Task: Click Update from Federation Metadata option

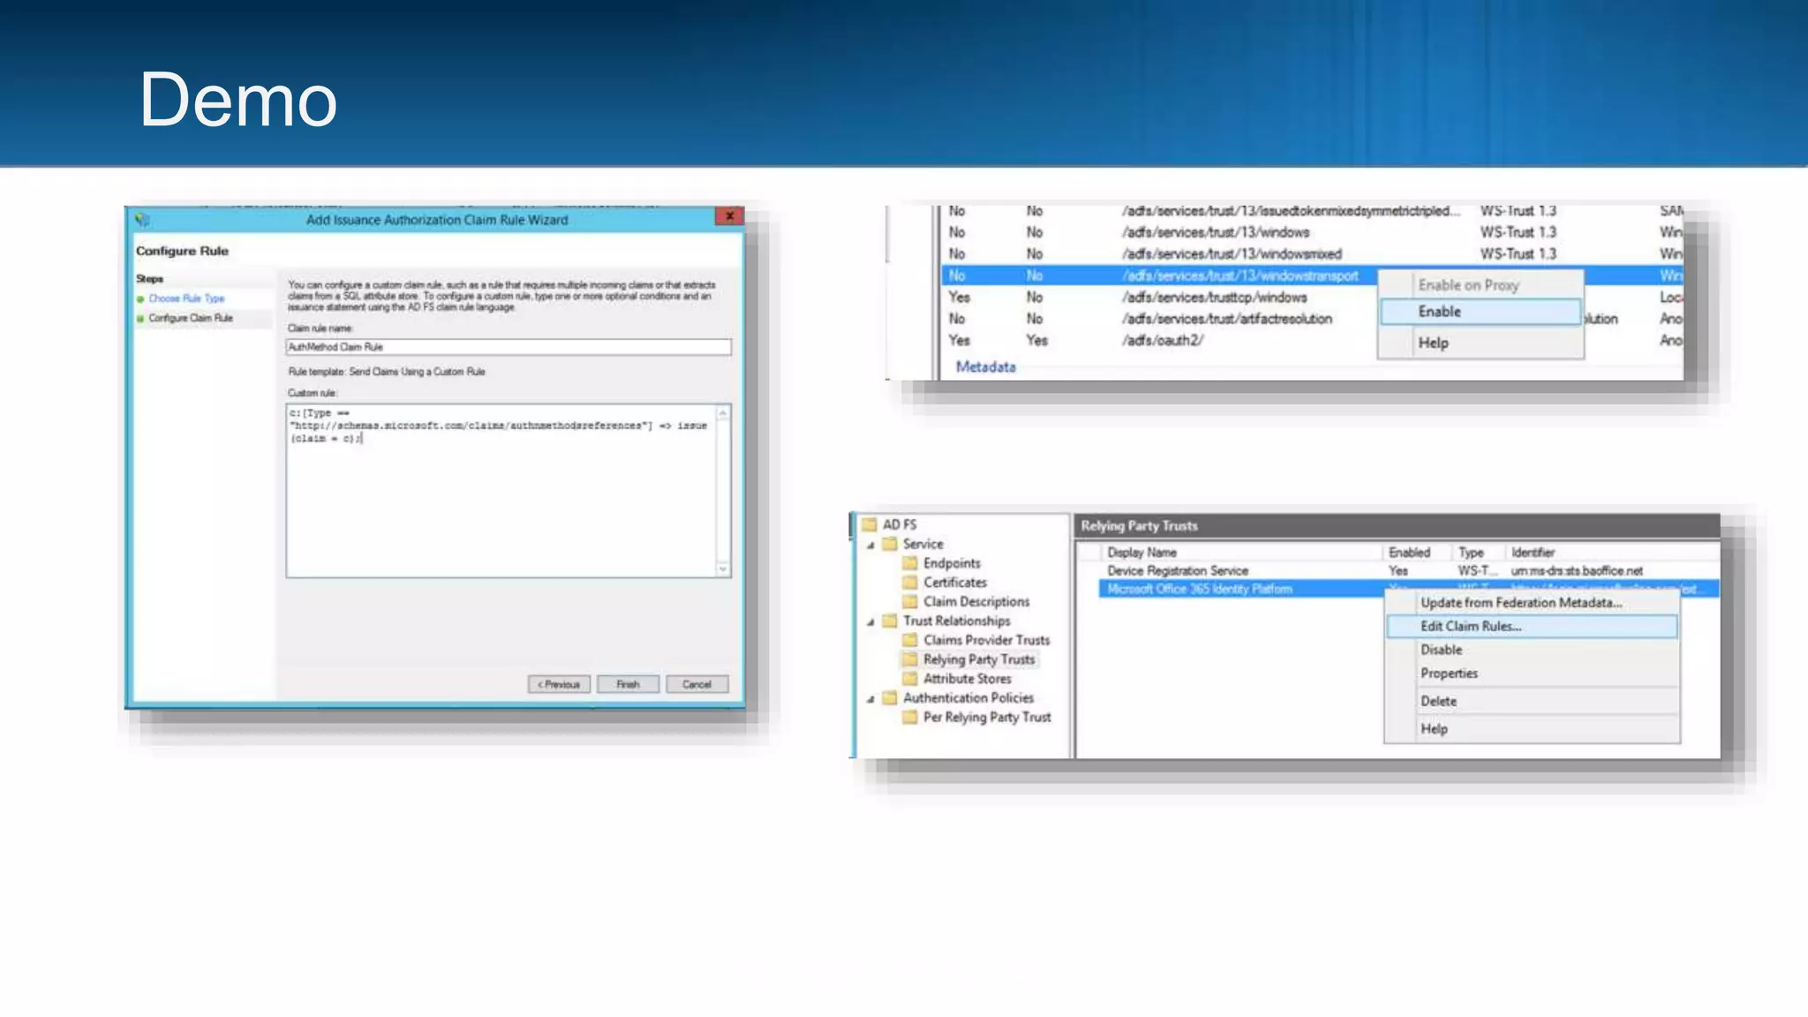Action: pyautogui.click(x=1520, y=603)
